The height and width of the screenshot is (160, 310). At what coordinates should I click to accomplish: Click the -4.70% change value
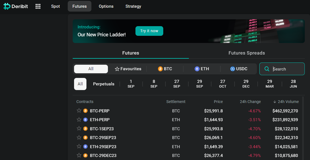pos(254,129)
